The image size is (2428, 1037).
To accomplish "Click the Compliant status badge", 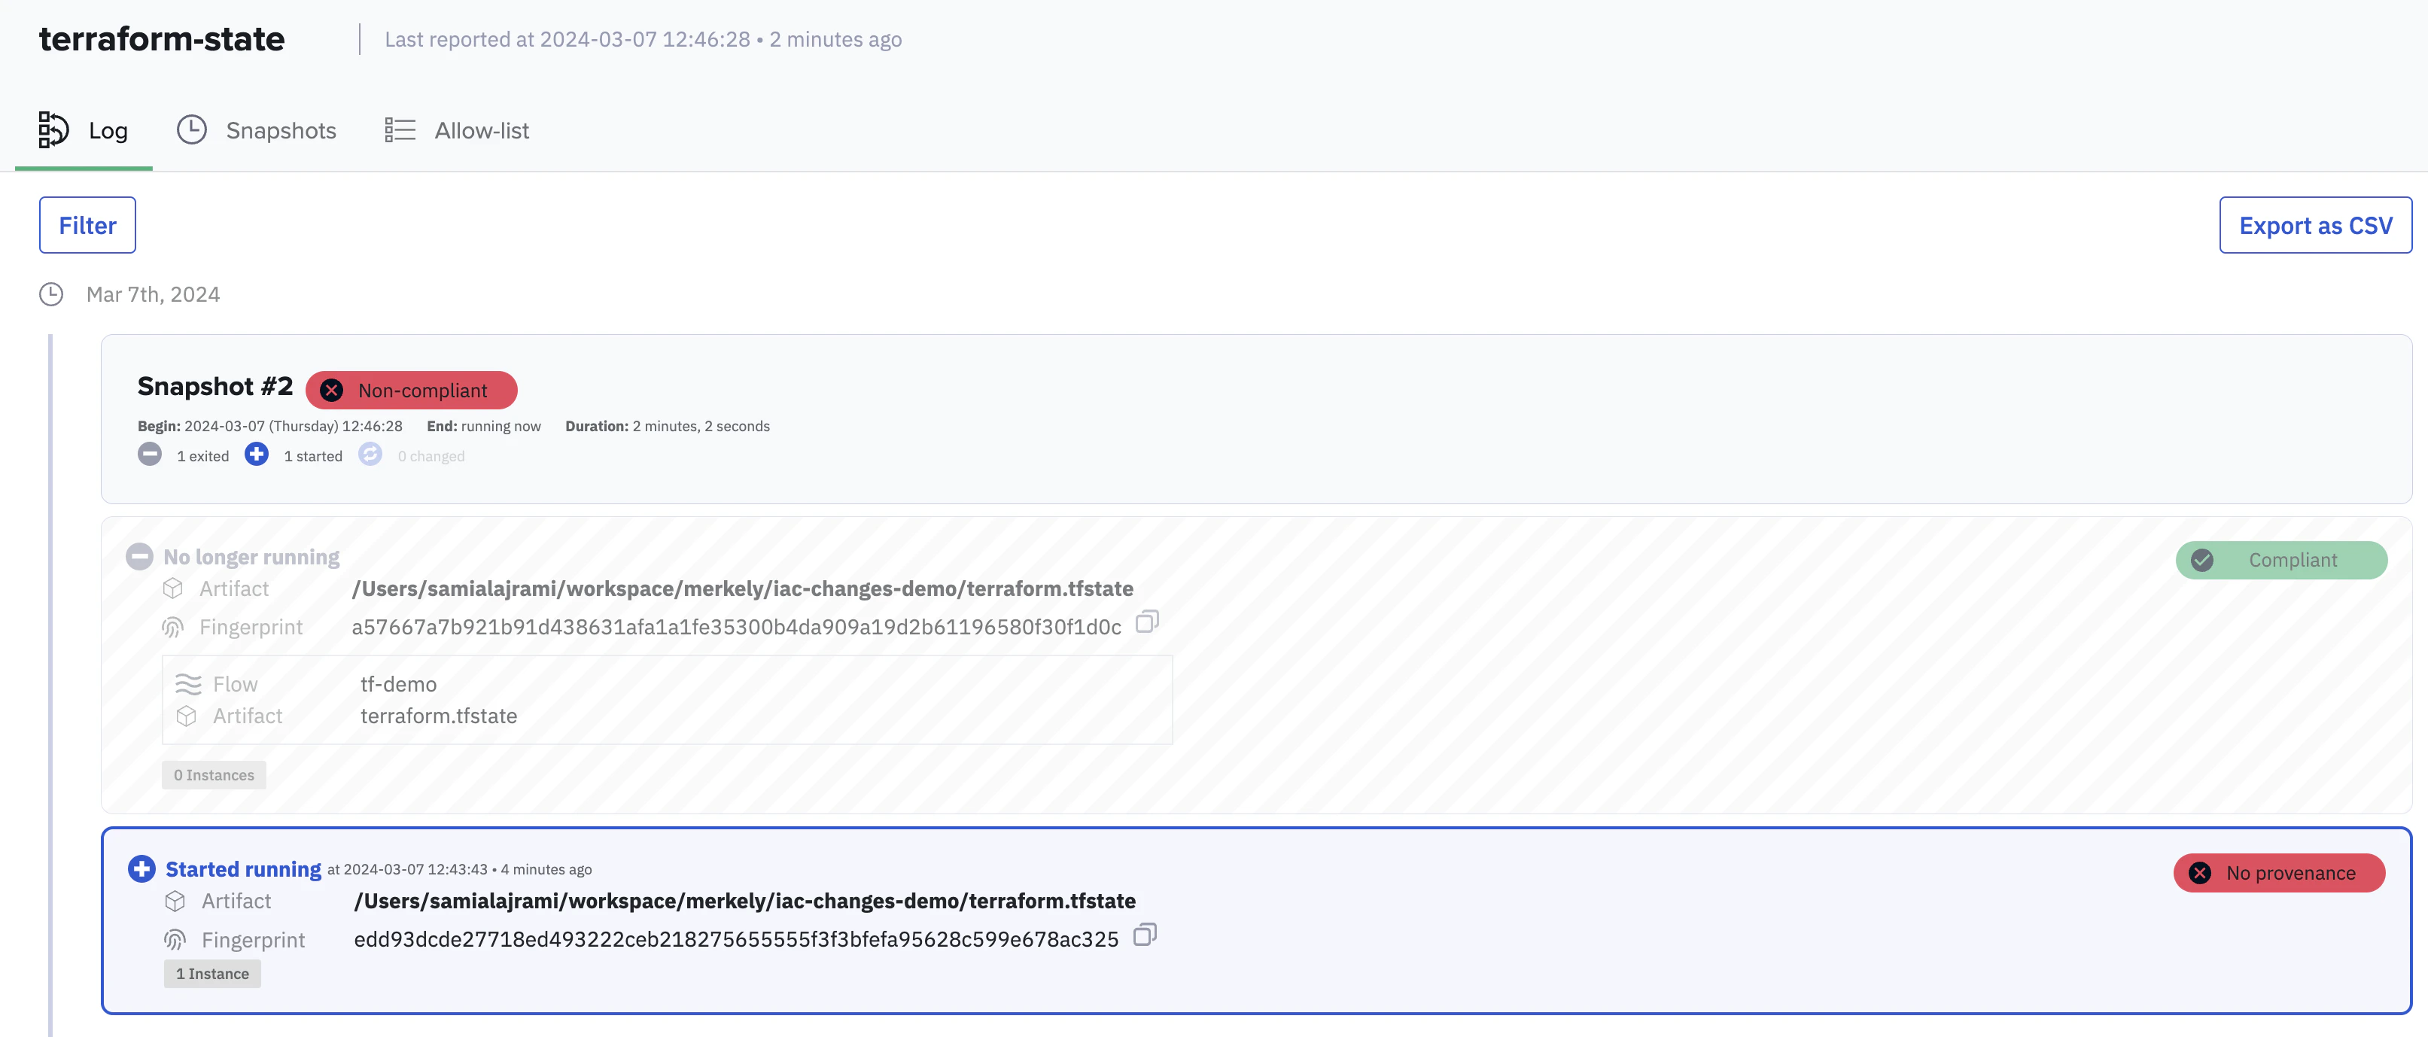I will coord(2281,560).
